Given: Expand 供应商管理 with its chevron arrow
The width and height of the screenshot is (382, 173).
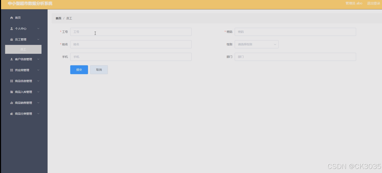Looking at the screenshot, I should click(38, 70).
